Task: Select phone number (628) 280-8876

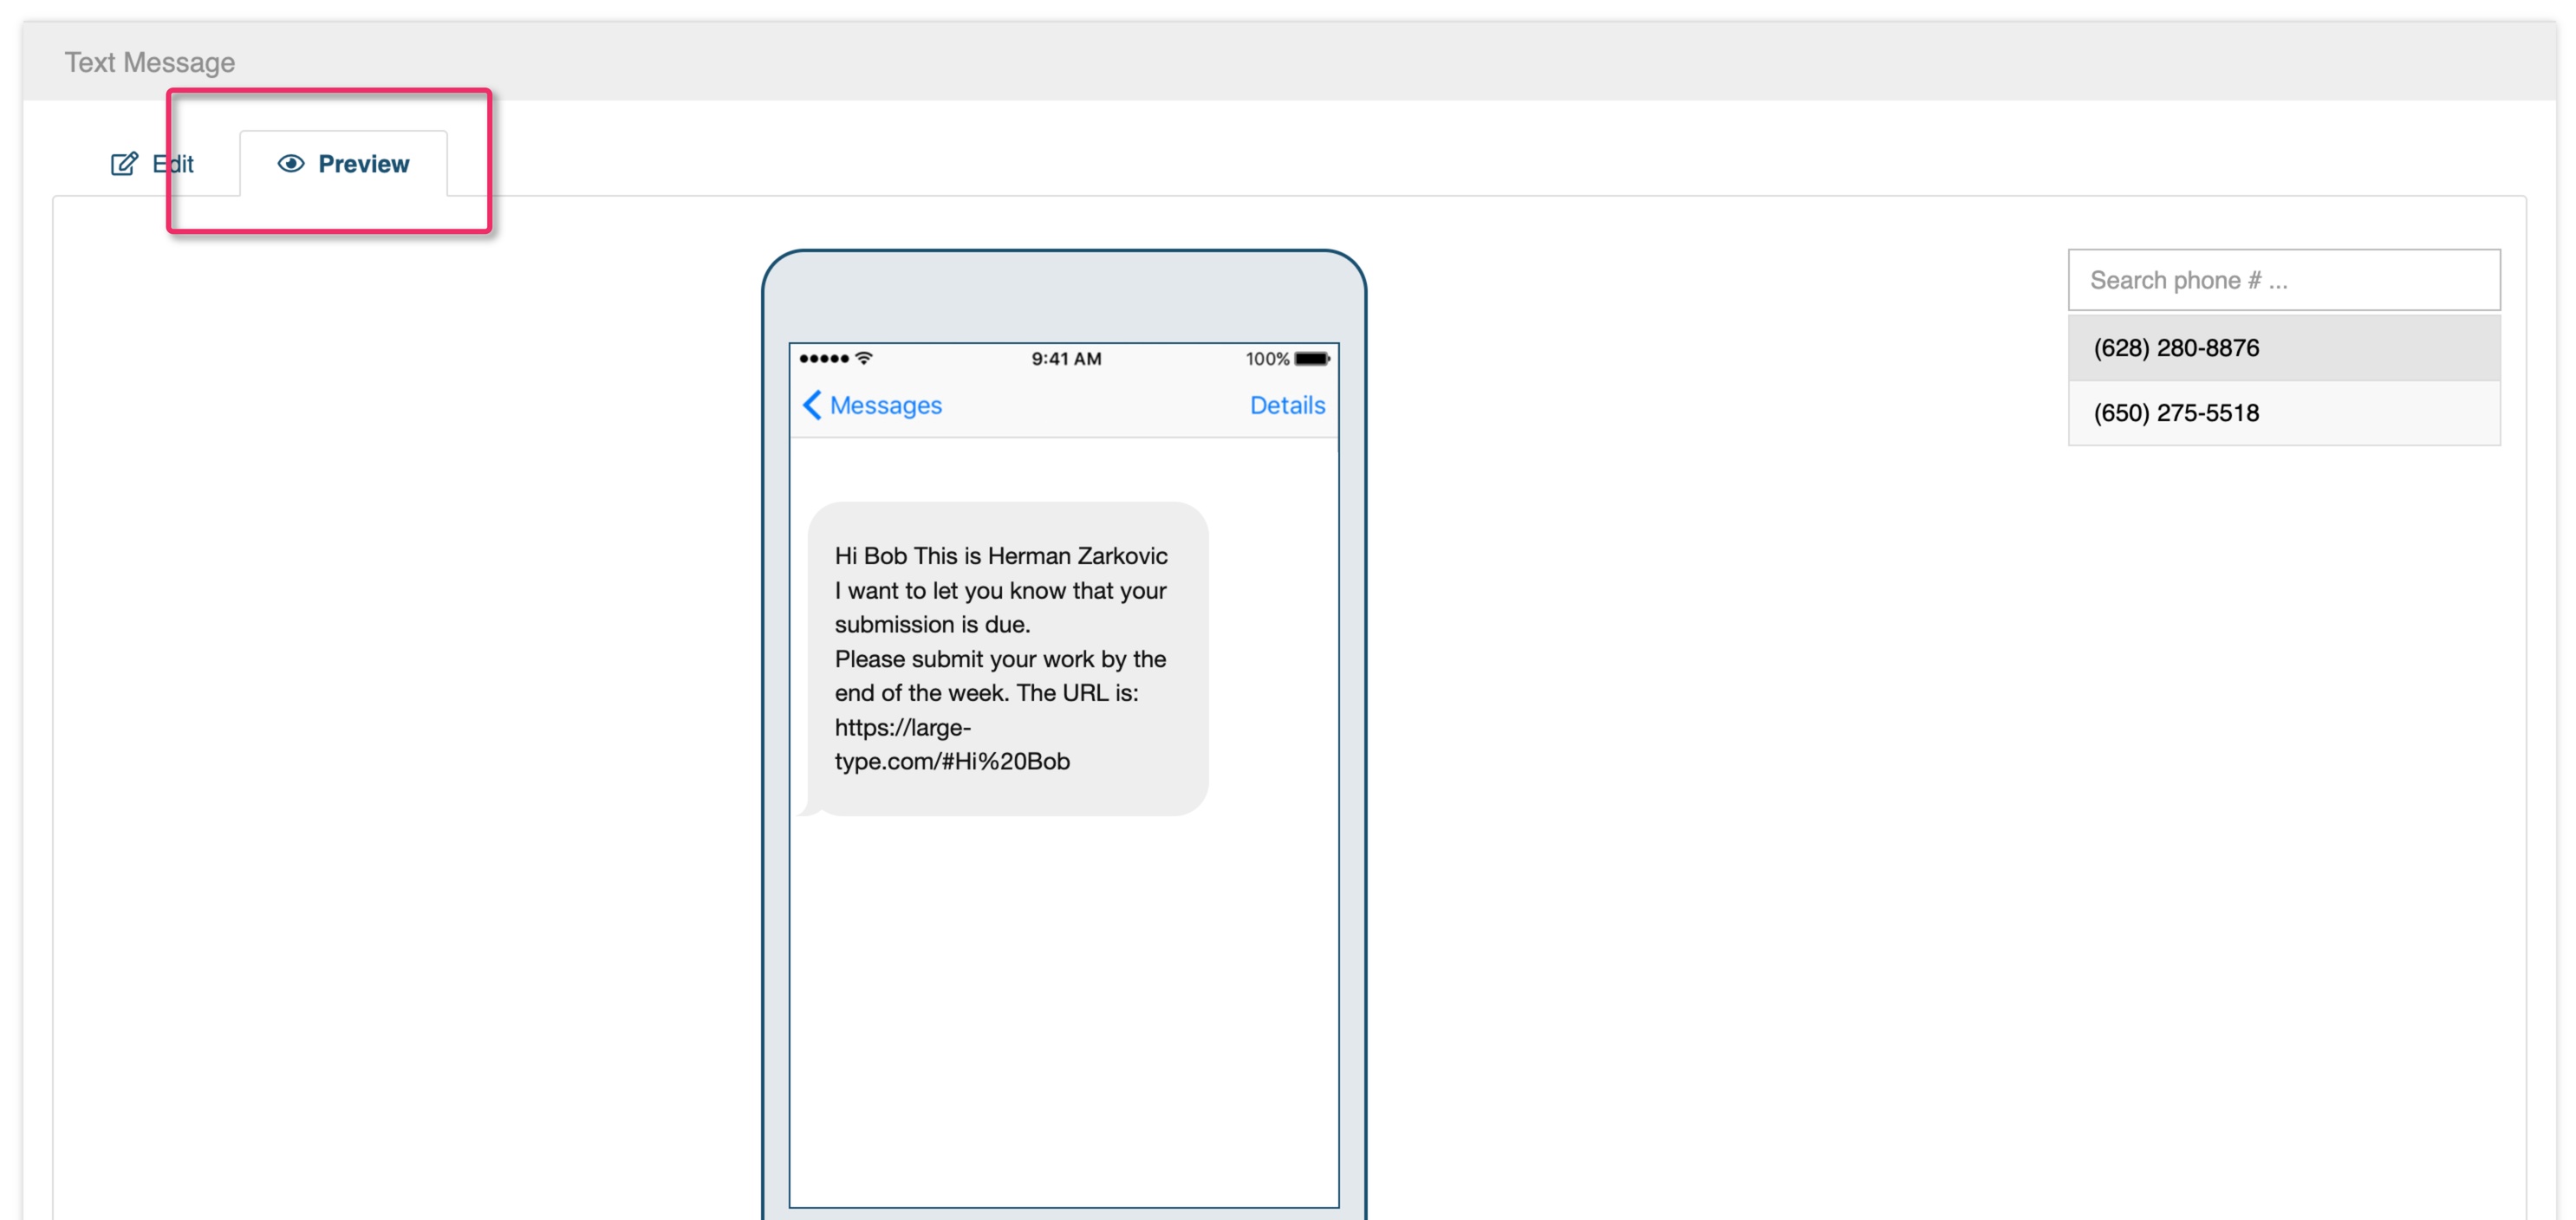Action: point(2284,348)
